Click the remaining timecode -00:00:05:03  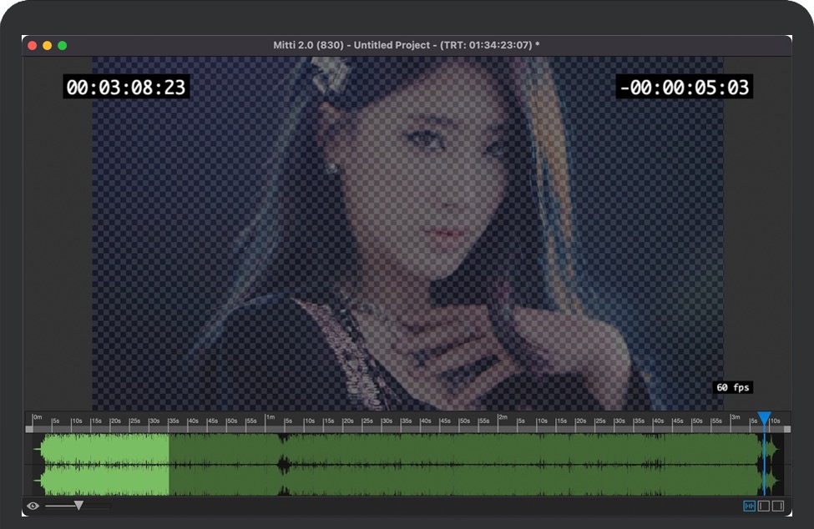click(685, 87)
